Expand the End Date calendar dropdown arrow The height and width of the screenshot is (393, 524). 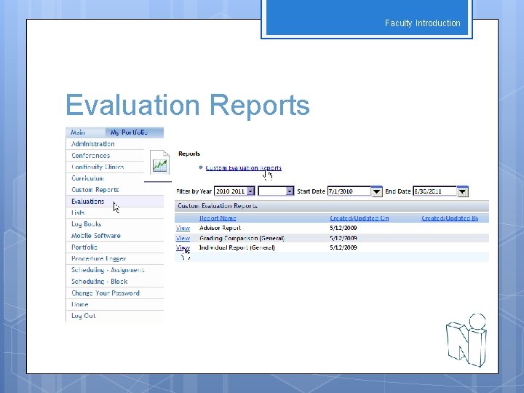[x=463, y=191]
